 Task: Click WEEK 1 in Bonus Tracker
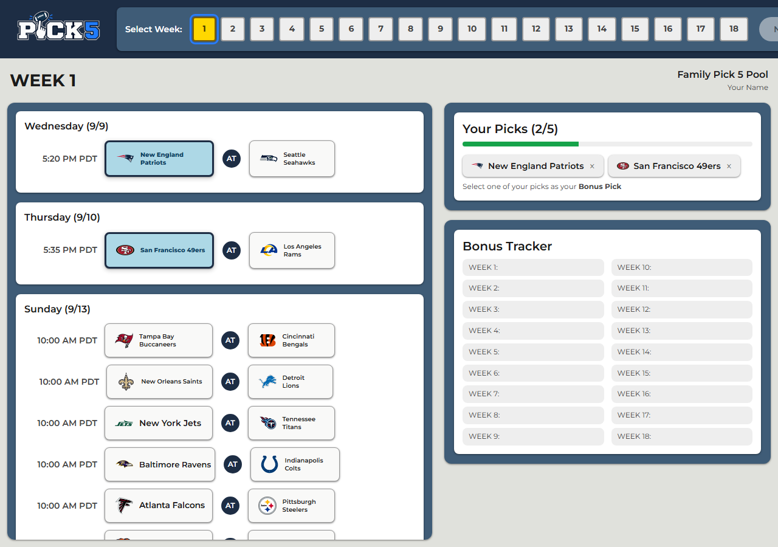point(533,267)
